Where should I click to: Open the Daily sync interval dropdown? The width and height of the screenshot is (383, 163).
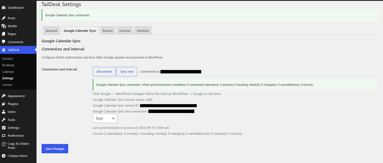coord(105,118)
